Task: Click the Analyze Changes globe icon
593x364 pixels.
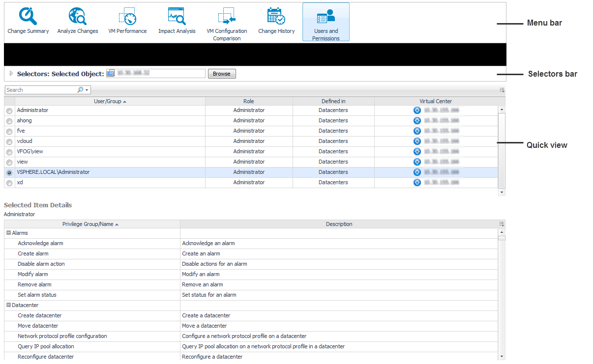Action: pos(78,17)
